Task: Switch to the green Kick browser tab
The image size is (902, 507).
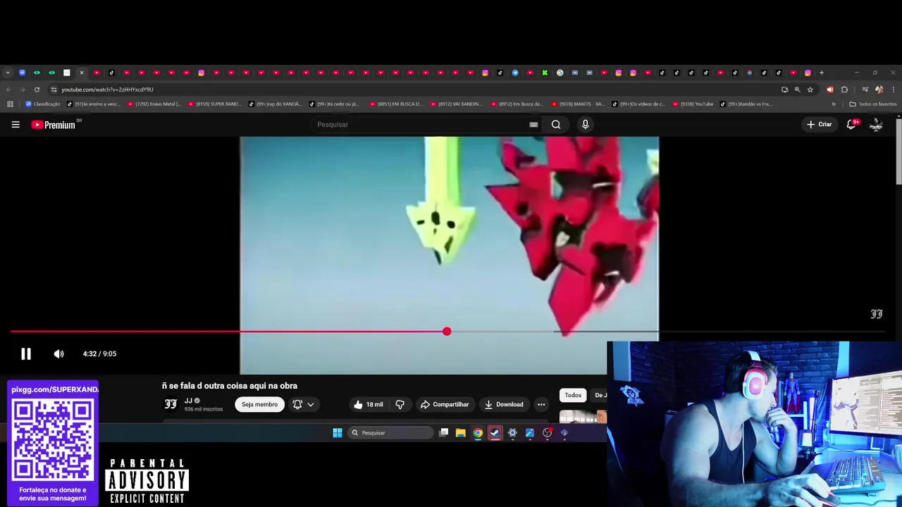Action: 545,73
